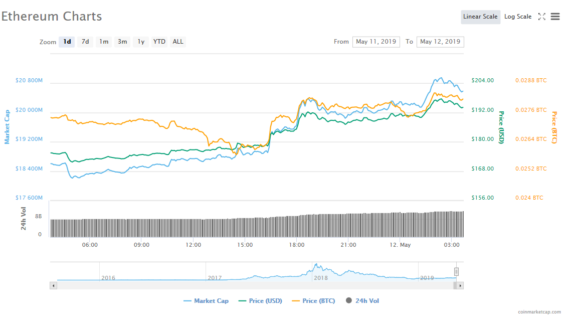Select the 1d zoom range
This screenshot has height=319, width=570.
click(67, 42)
